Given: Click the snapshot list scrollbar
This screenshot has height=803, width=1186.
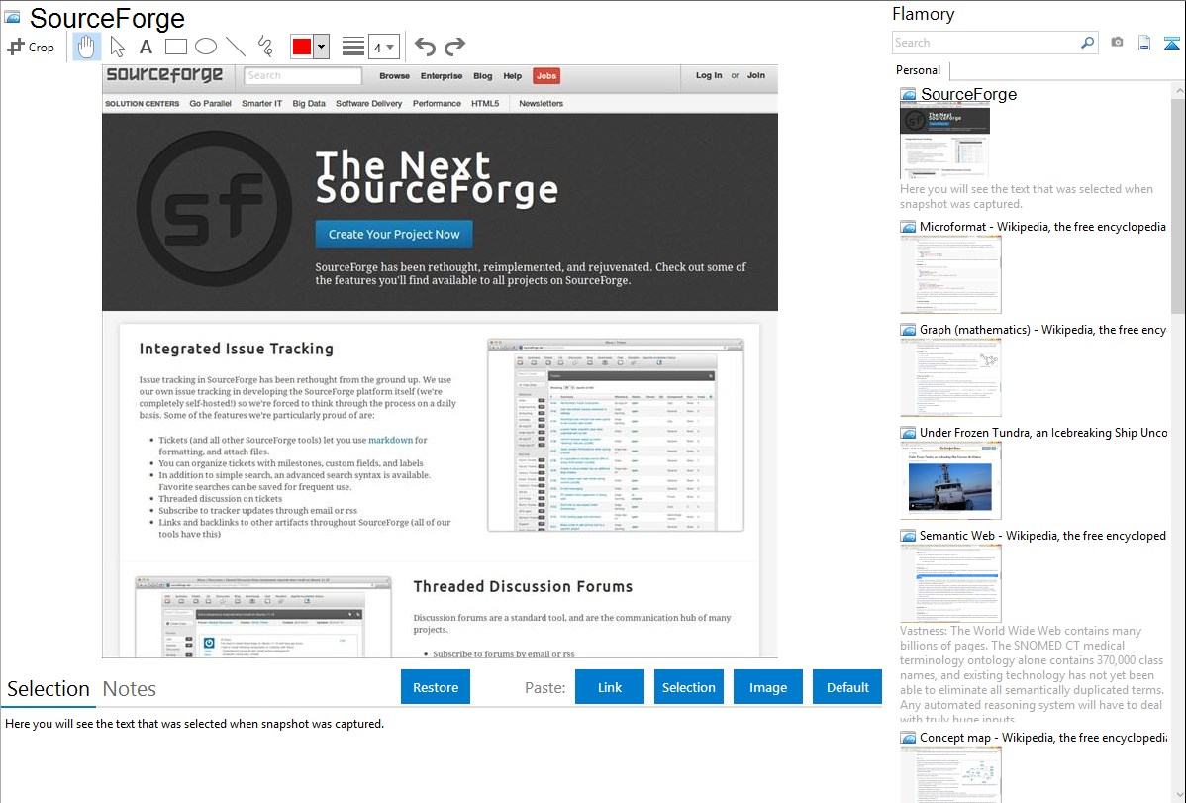Looking at the screenshot, I should [x=1178, y=204].
